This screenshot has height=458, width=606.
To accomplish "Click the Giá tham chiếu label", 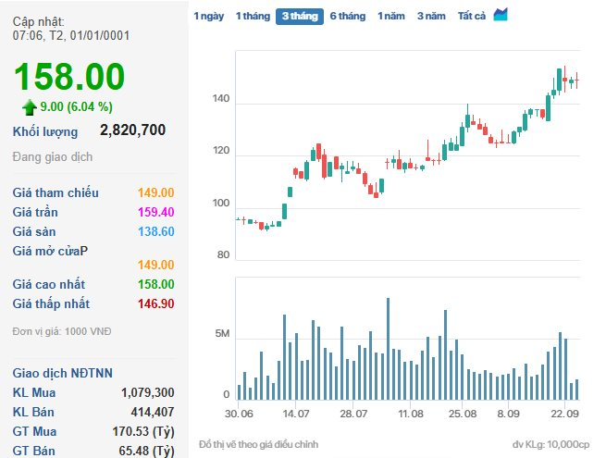I will pos(56,192).
